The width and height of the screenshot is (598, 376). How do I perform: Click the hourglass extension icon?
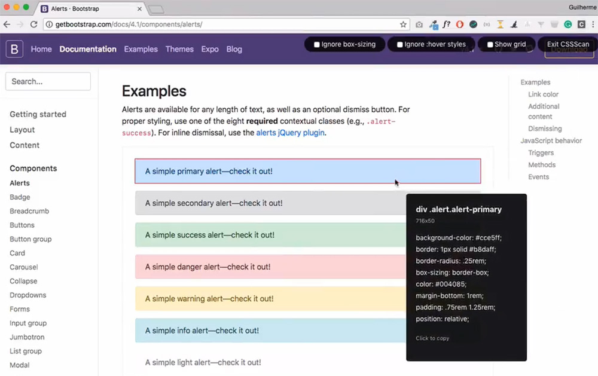click(x=500, y=25)
